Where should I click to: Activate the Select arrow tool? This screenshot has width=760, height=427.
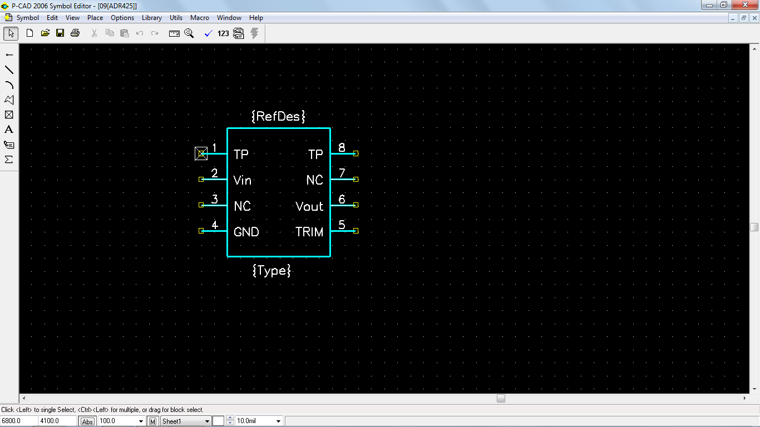pos(11,33)
